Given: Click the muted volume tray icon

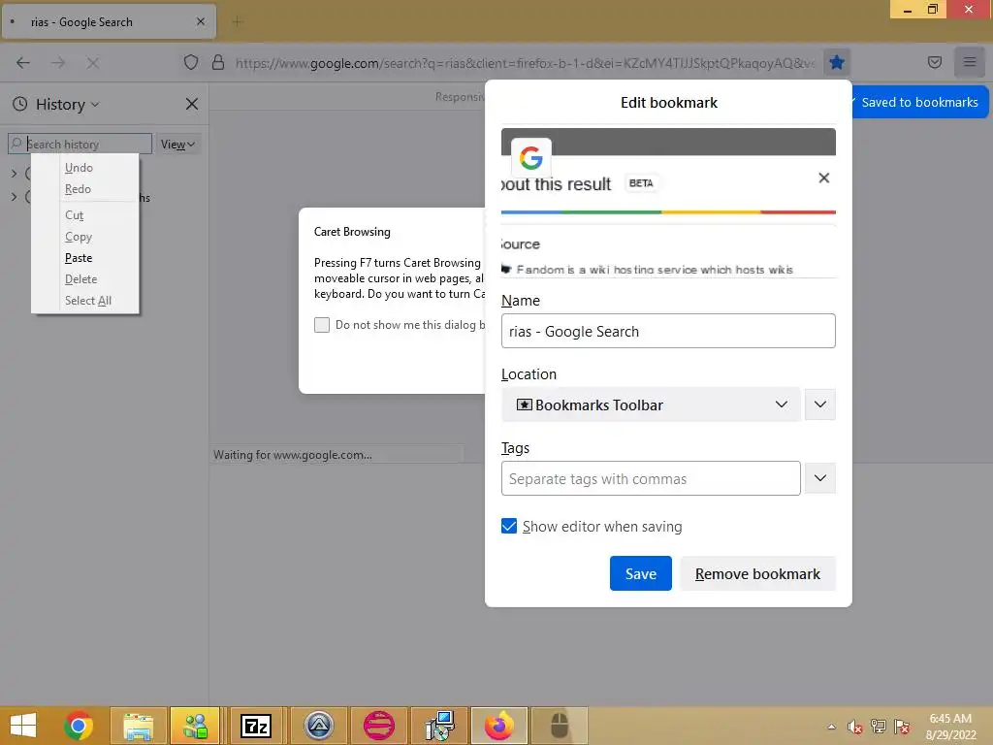Looking at the screenshot, I should click(855, 727).
